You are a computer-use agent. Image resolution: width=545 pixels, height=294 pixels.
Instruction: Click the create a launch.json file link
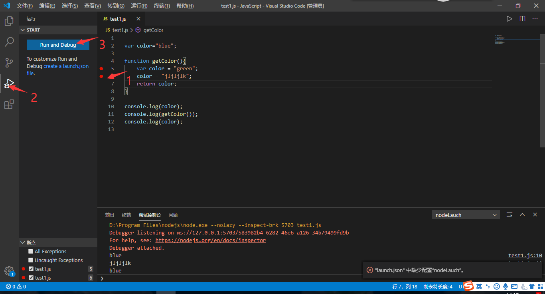[58, 70]
